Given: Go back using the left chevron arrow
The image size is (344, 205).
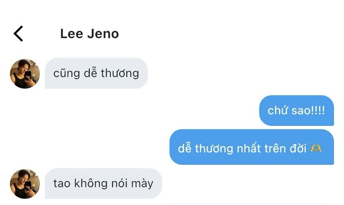Looking at the screenshot, I should click(x=18, y=34).
